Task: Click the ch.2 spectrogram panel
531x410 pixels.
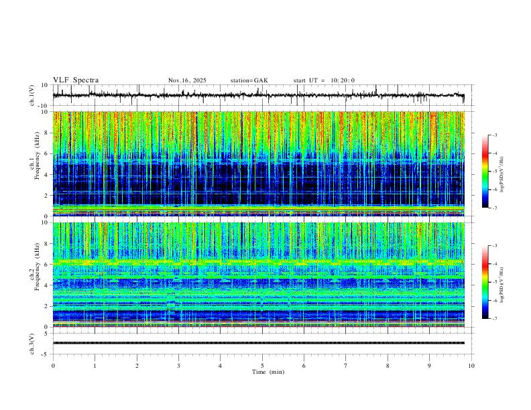Action: click(x=259, y=275)
